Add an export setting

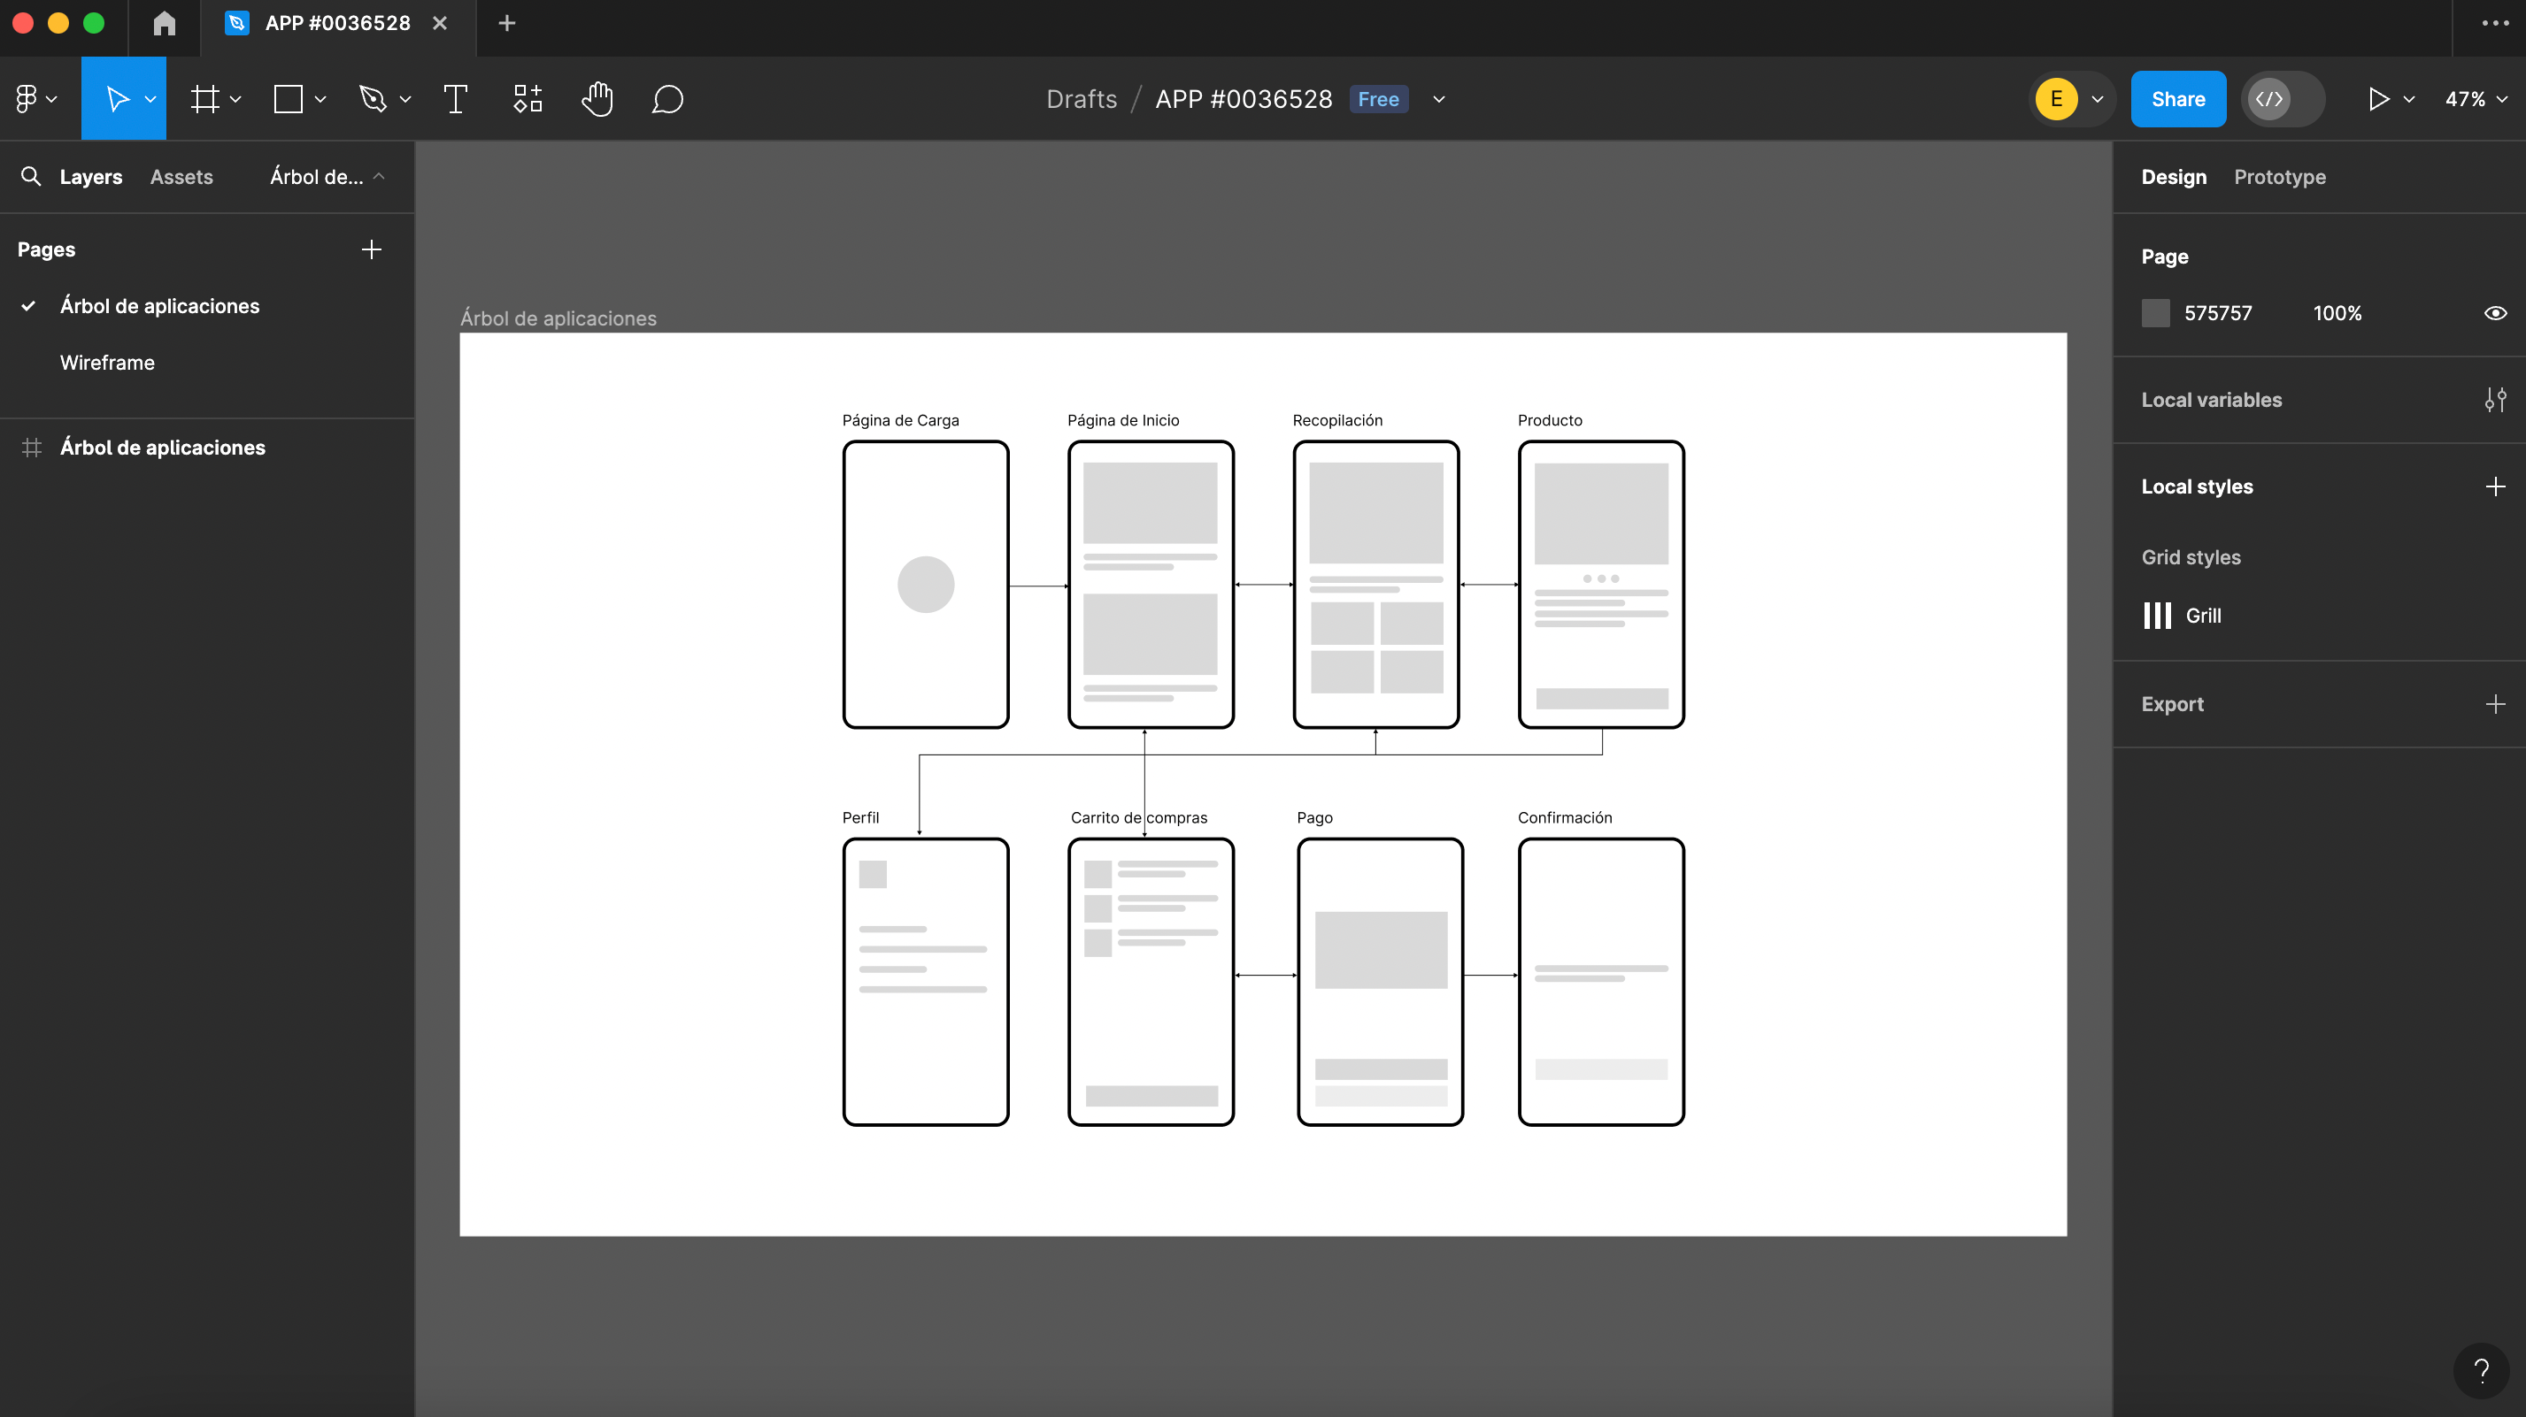(2496, 705)
